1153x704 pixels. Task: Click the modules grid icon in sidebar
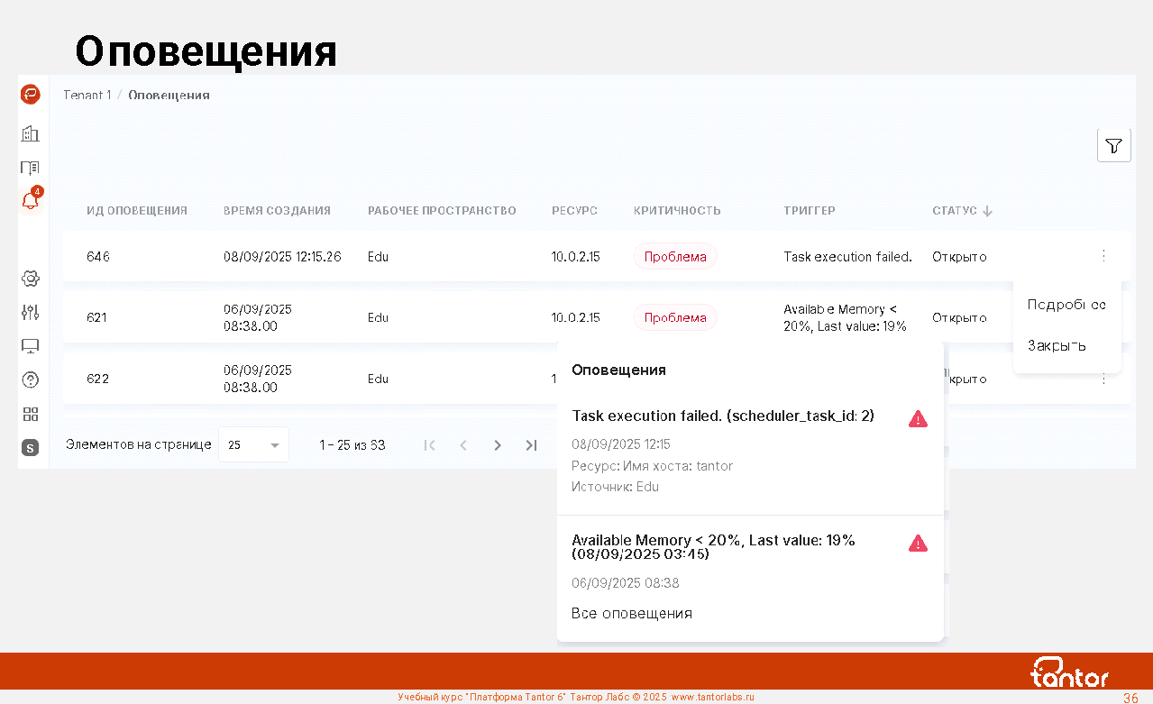31,414
